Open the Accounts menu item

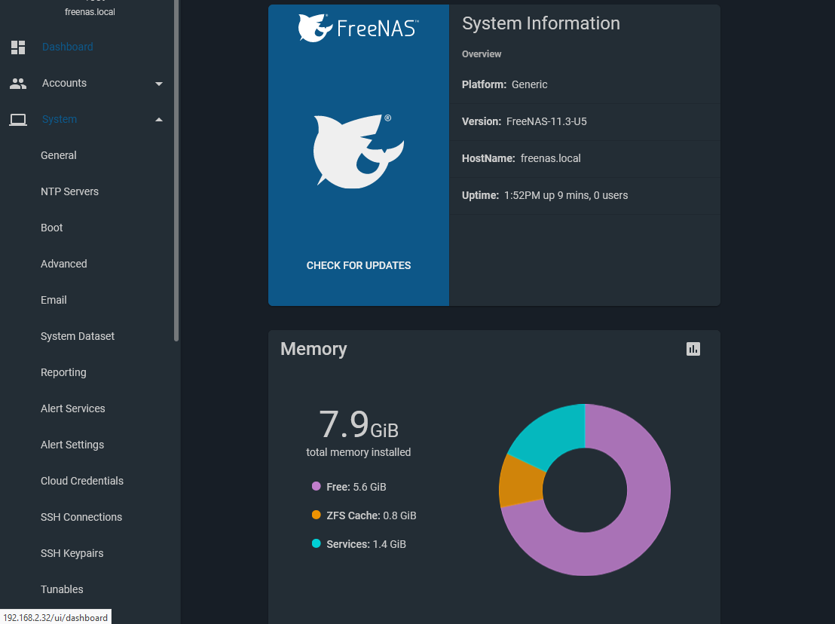64,83
